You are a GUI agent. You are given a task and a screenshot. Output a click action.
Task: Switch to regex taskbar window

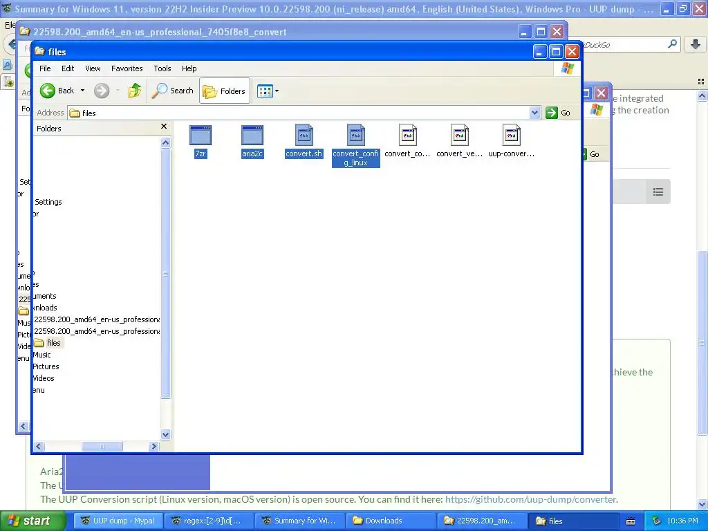208,521
